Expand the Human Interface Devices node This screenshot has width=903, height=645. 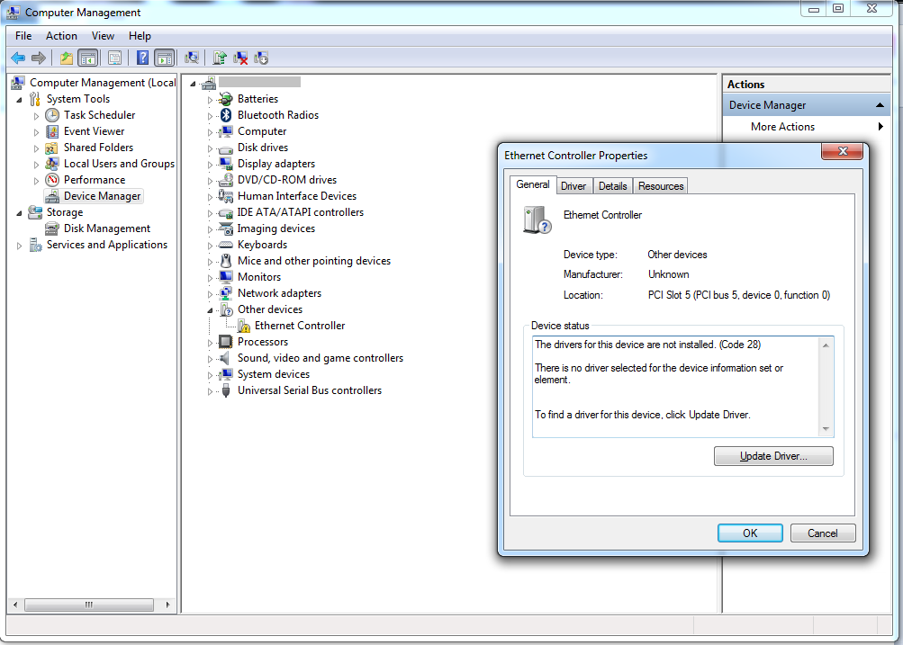[x=210, y=197]
